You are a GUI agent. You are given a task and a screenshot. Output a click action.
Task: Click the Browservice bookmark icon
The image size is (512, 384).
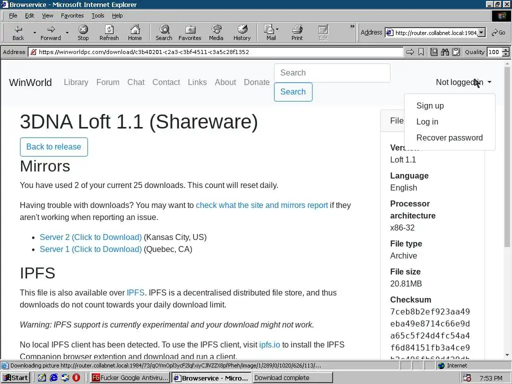pos(421,52)
